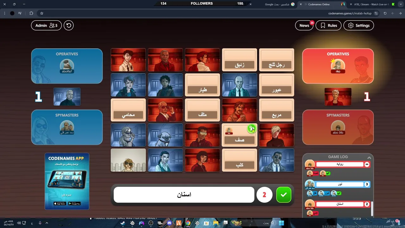Tap the green hand marker on صف card
405x228 pixels.
tap(252, 129)
